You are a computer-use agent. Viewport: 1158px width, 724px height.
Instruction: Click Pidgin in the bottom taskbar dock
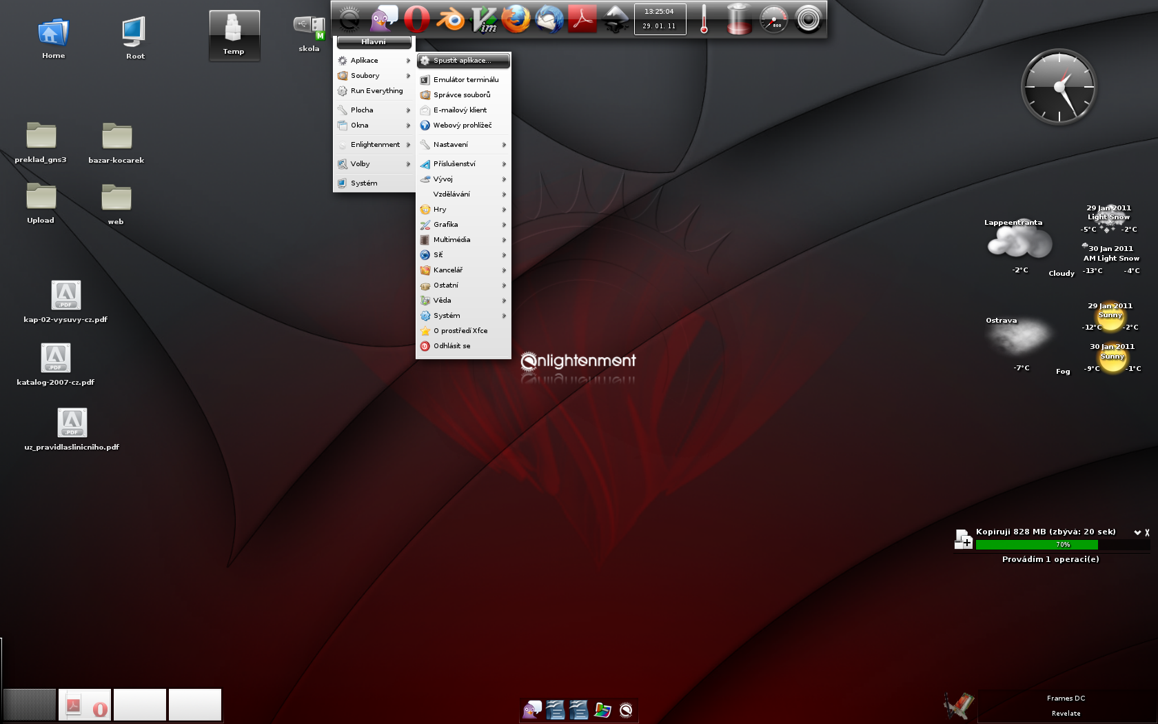click(531, 710)
